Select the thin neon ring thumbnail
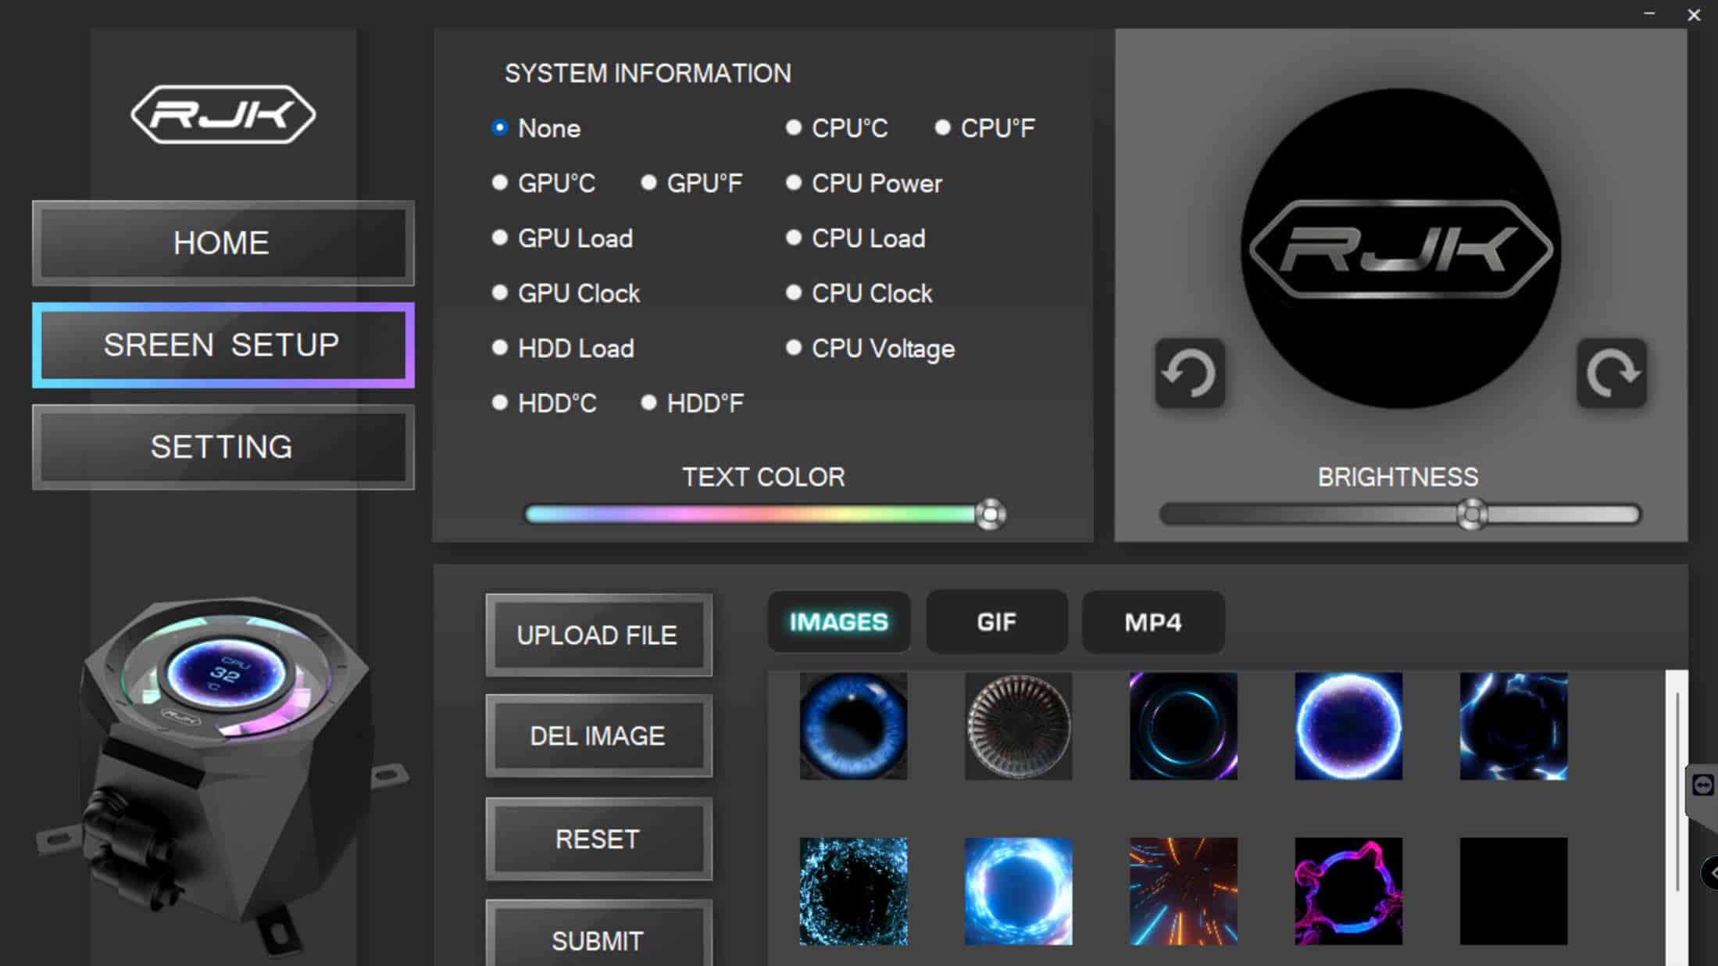Image resolution: width=1718 pixels, height=966 pixels. click(1184, 726)
